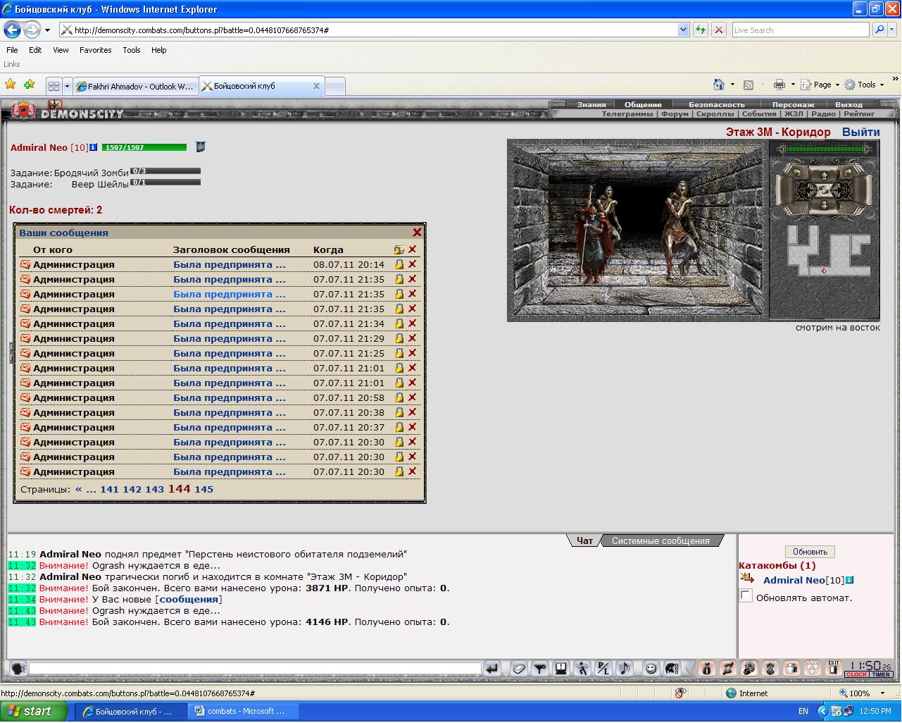Open the Page dropdown menu
902x723 pixels.
pos(821,85)
